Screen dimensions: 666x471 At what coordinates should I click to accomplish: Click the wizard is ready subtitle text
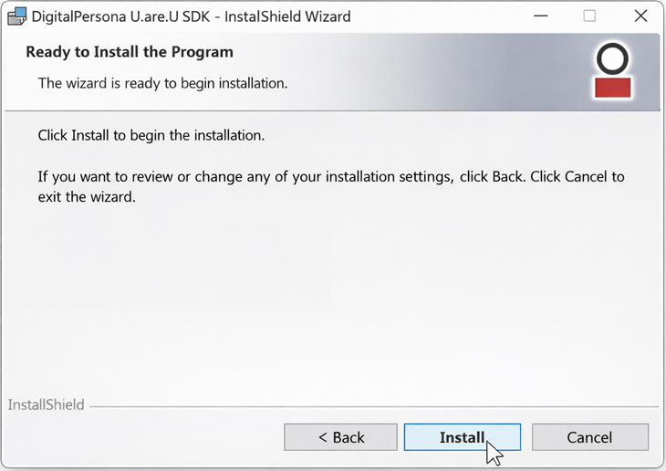click(x=162, y=83)
